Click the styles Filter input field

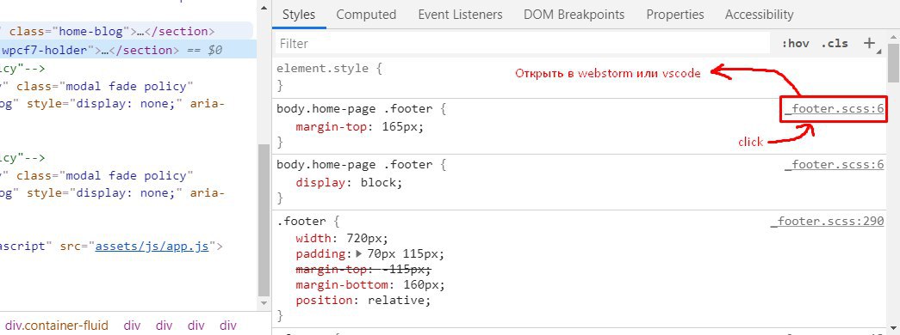pos(522,44)
